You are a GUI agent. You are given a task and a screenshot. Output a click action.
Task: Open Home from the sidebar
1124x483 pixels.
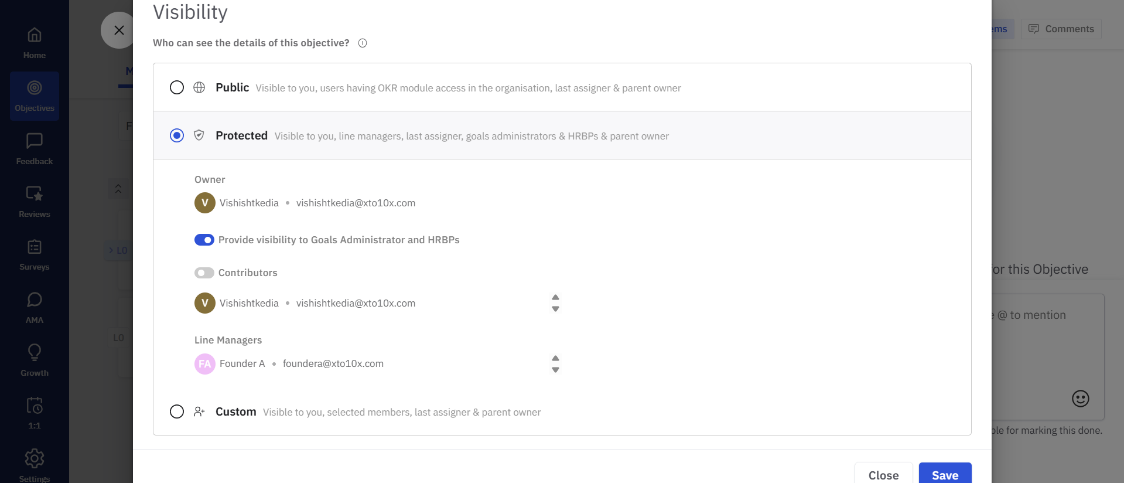click(35, 42)
